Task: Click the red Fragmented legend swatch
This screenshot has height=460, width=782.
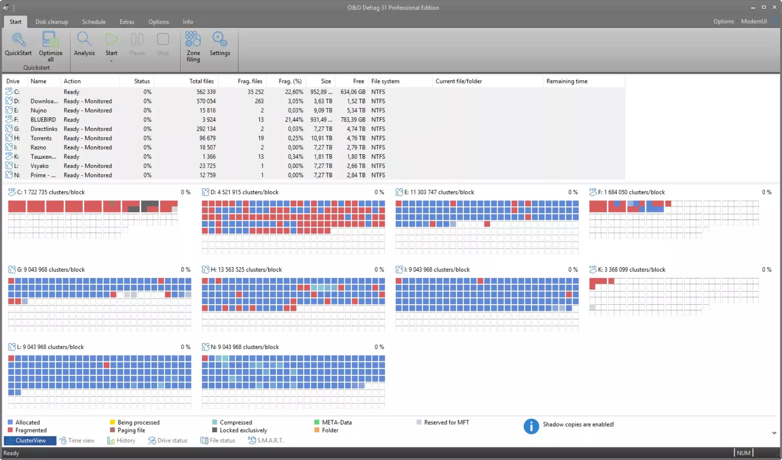Action: click(10, 430)
